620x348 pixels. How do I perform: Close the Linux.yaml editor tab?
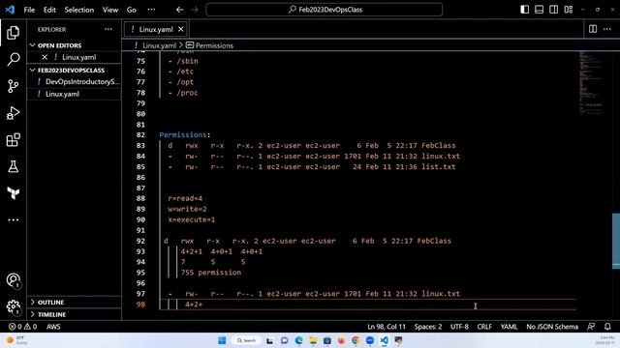(181, 29)
